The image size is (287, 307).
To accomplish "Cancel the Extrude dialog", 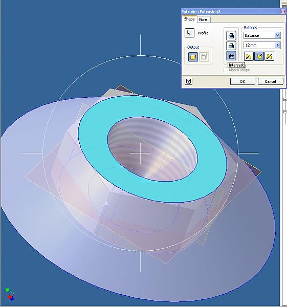I will click(270, 81).
